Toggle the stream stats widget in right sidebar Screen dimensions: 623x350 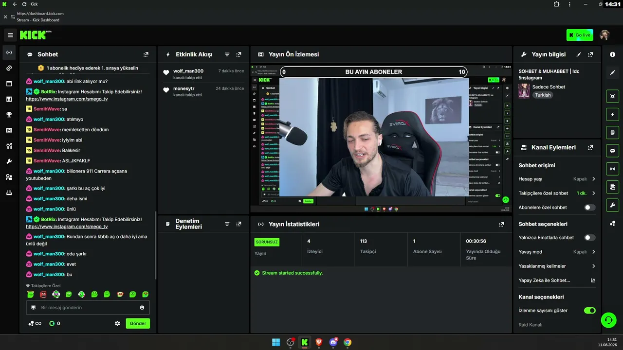click(612, 169)
